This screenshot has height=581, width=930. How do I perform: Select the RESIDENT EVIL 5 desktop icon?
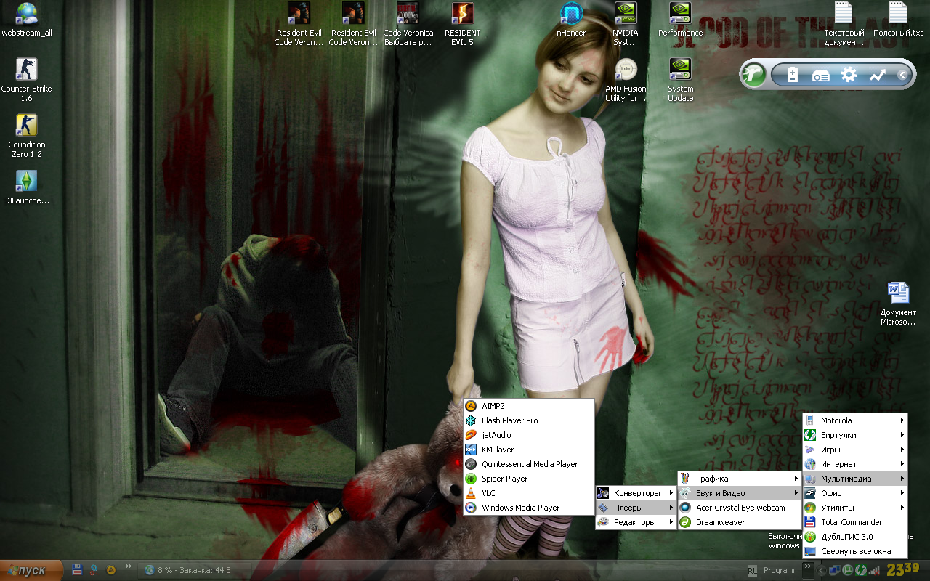pyautogui.click(x=463, y=24)
